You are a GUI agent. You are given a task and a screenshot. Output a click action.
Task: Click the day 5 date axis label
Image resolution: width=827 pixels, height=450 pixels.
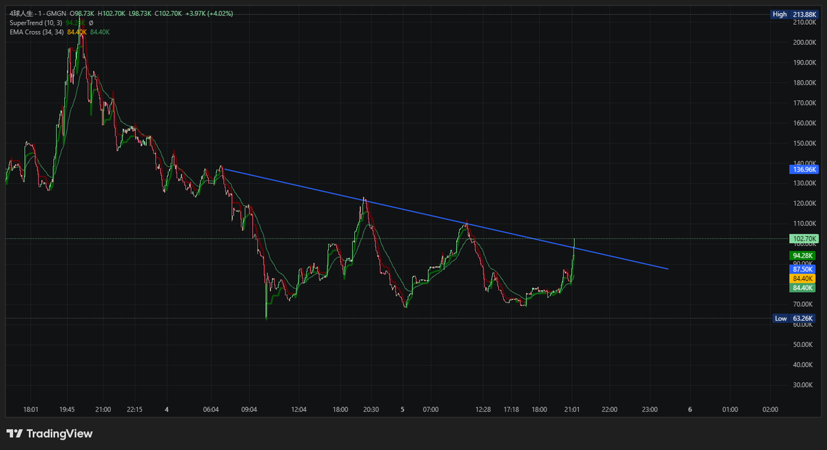tap(402, 409)
